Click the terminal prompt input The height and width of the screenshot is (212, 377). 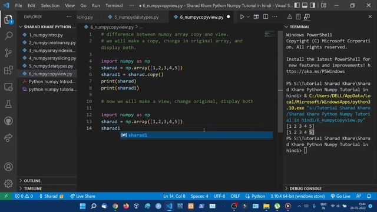pos(305,151)
